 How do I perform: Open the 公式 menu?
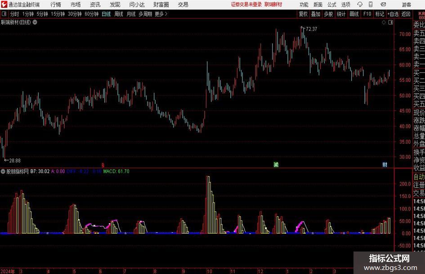[x=332, y=4]
